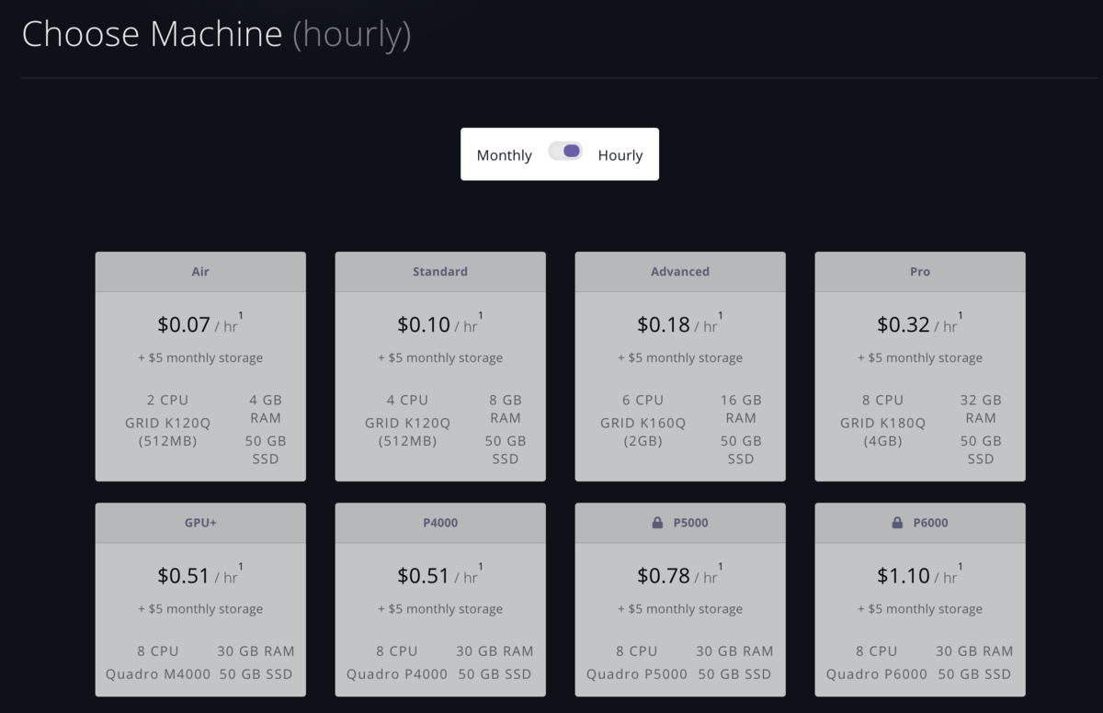
Task: Click the 4 GB RAM spec
Action: 266,409
